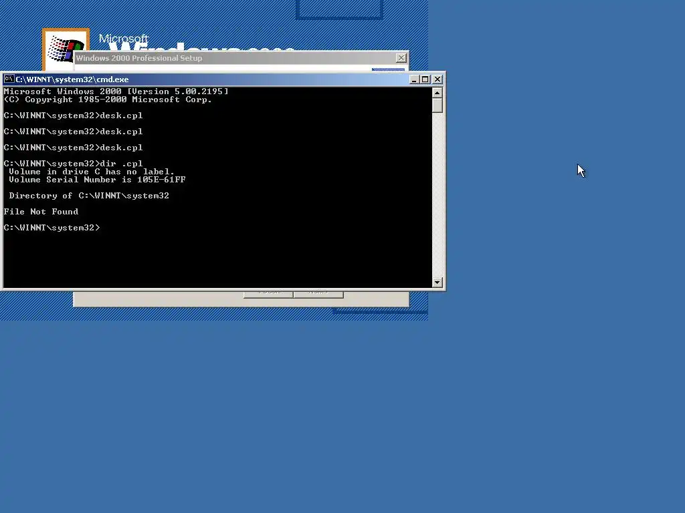Click the Copyright 1985-2000 Microsoft Corp. line
The height and width of the screenshot is (513, 685).
(x=108, y=100)
